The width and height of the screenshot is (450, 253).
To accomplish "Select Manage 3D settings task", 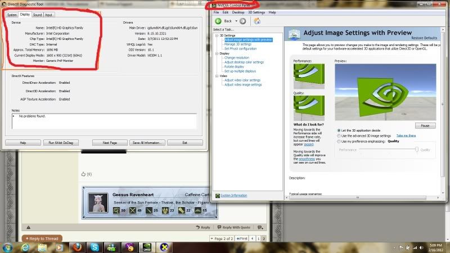I will tap(238, 44).
